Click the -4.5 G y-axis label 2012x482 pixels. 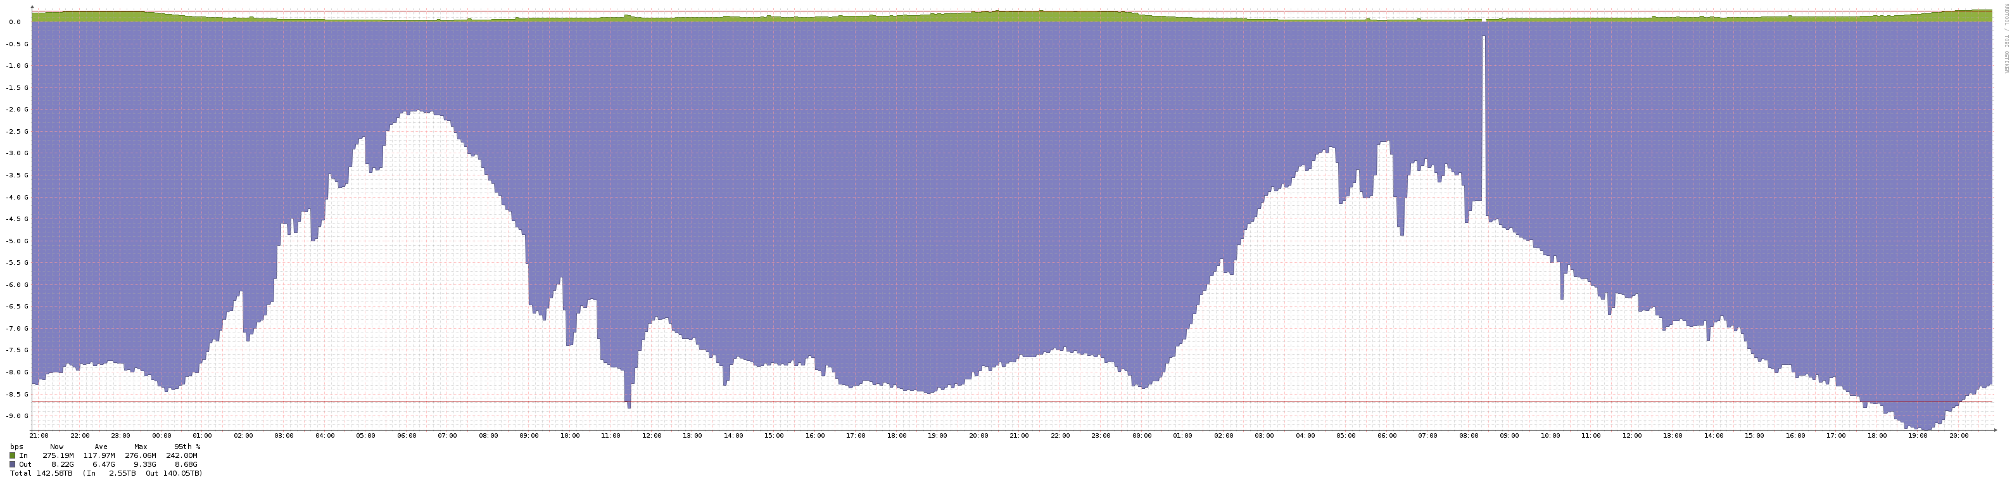click(16, 219)
